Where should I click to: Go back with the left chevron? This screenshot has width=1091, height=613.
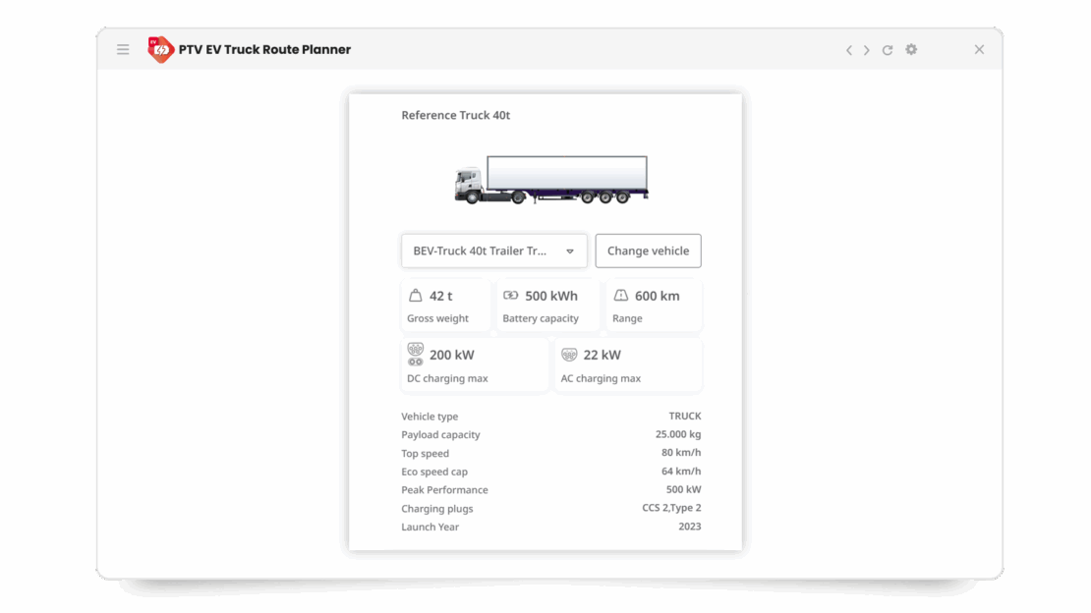point(849,50)
